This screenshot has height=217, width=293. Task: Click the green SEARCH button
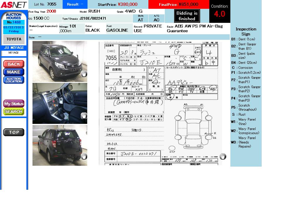point(14,112)
